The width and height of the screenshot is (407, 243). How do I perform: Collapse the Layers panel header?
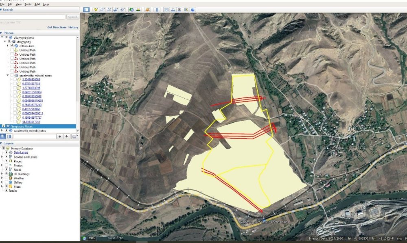[x=2, y=143]
